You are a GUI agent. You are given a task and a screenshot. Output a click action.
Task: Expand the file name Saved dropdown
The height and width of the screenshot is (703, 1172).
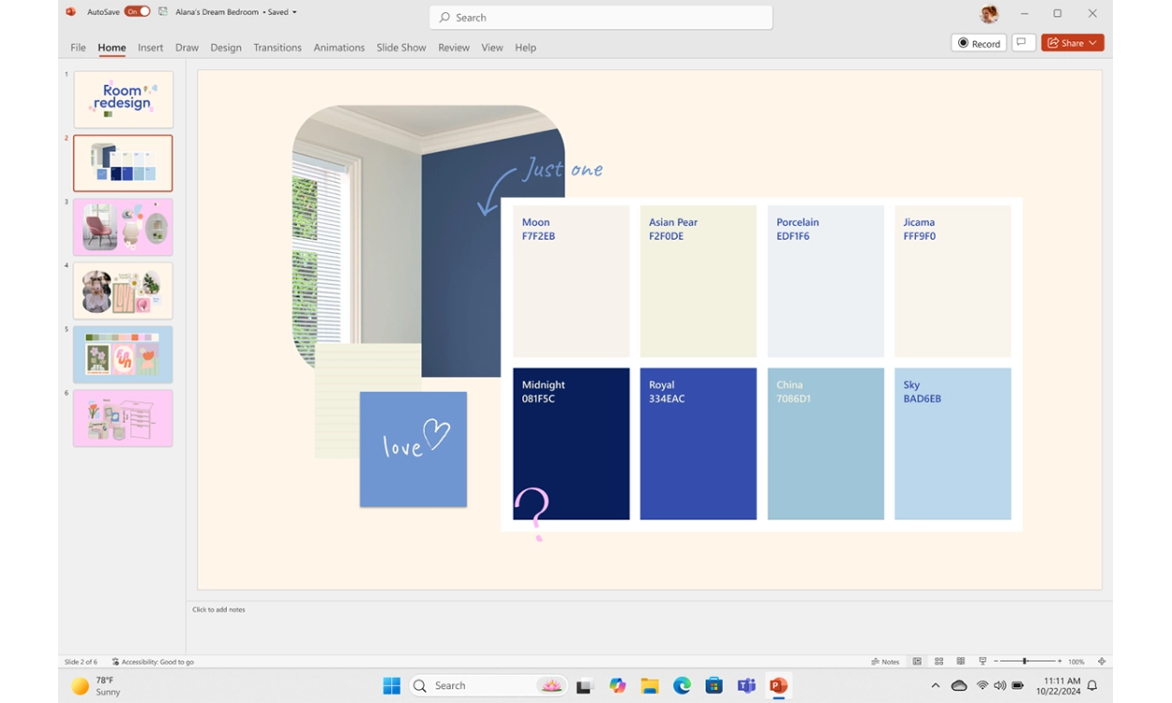tap(294, 12)
